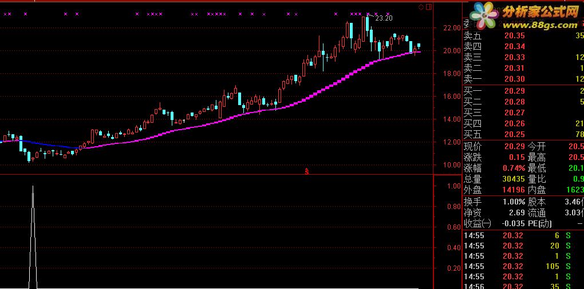The height and width of the screenshot is (289, 584).
Task: Click the 净资 value 2.69
Action: 517,213
